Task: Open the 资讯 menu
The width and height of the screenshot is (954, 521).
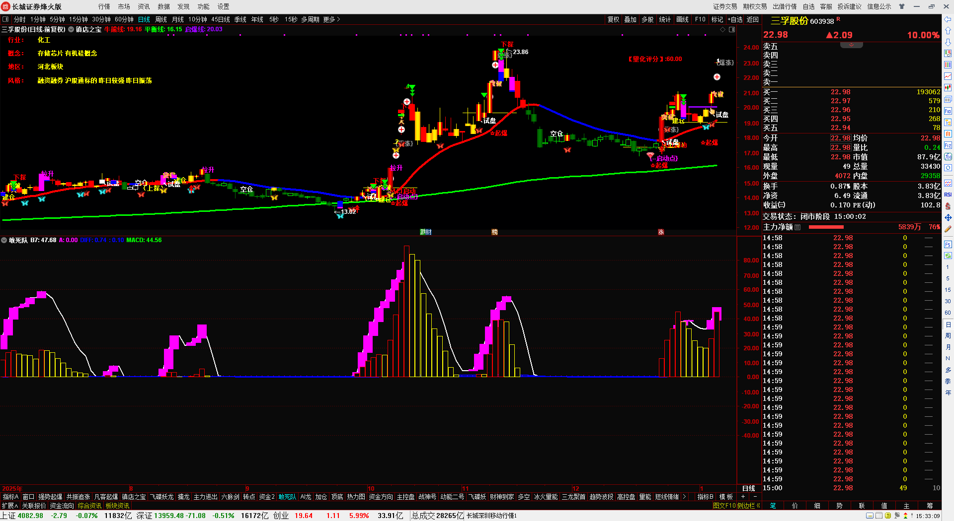Action: point(144,6)
